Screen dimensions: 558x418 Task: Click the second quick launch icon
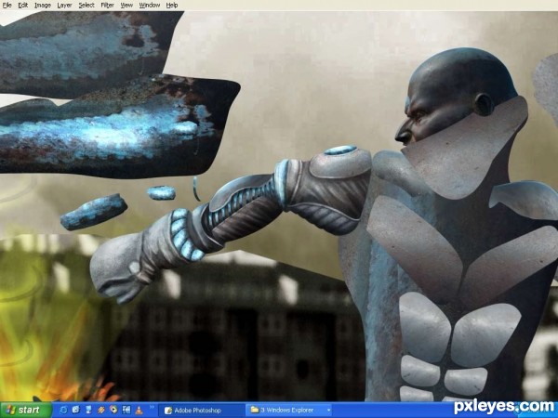coord(76,411)
